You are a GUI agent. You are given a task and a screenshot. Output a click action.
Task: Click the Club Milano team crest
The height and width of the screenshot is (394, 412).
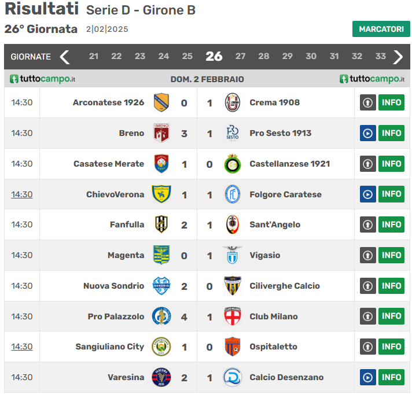[233, 316]
